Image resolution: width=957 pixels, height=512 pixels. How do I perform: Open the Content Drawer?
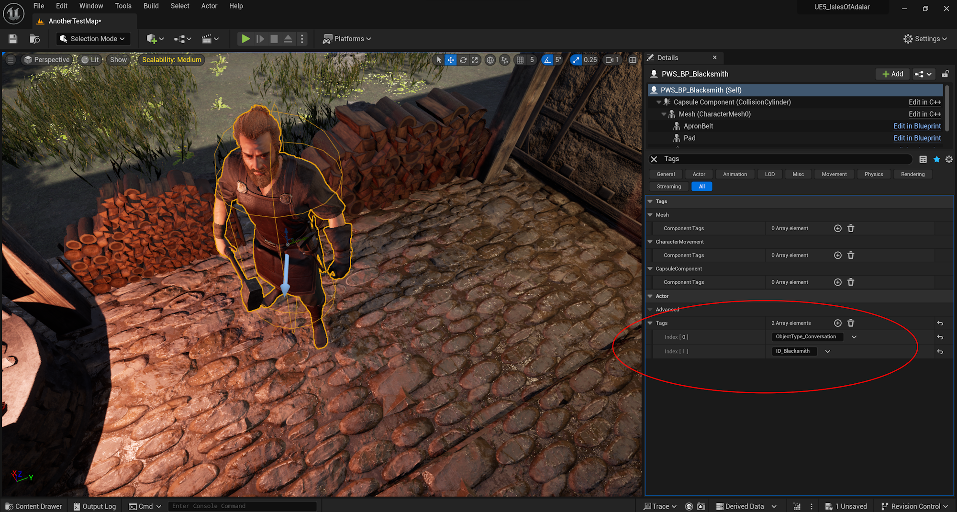[33, 506]
